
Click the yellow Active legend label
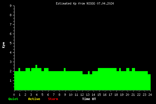pos(34,99)
